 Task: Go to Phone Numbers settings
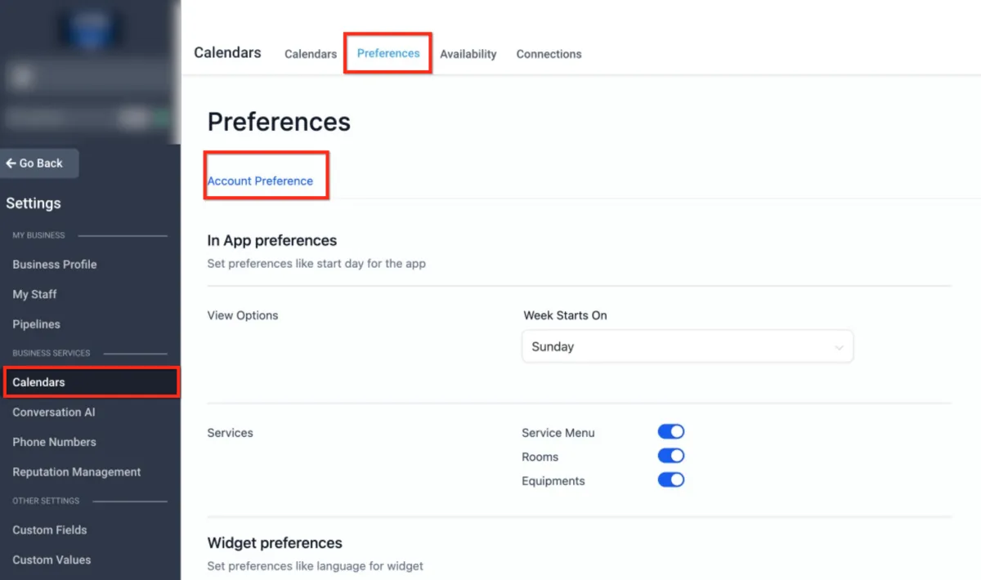pyautogui.click(x=55, y=442)
